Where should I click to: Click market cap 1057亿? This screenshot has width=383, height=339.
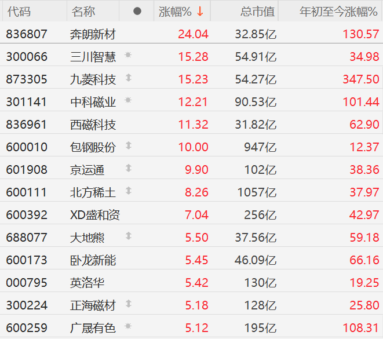257,192
